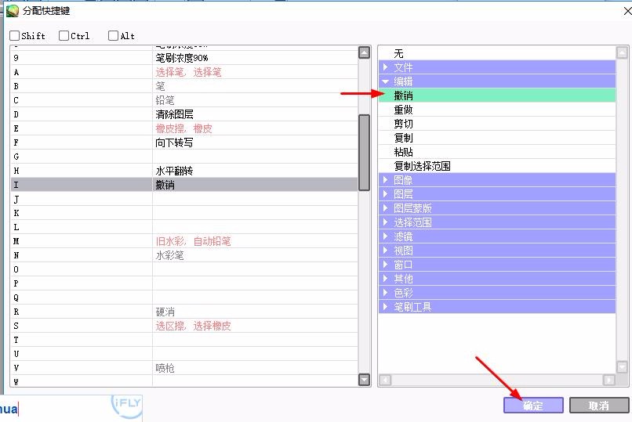Expand the 笔刷工具 category
This screenshot has width=632, height=422.
(385, 307)
